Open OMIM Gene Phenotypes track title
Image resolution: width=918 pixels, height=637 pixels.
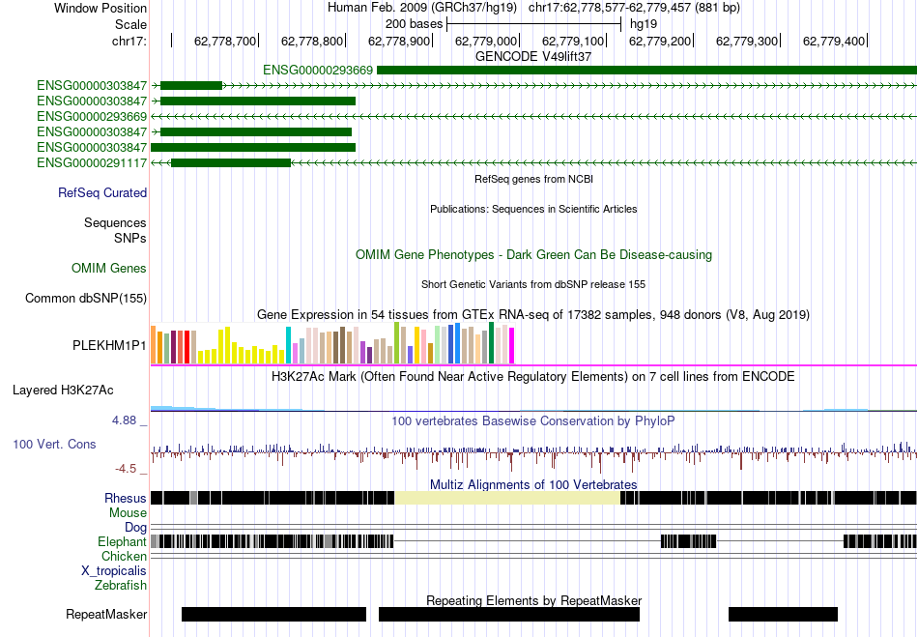pyautogui.click(x=533, y=254)
